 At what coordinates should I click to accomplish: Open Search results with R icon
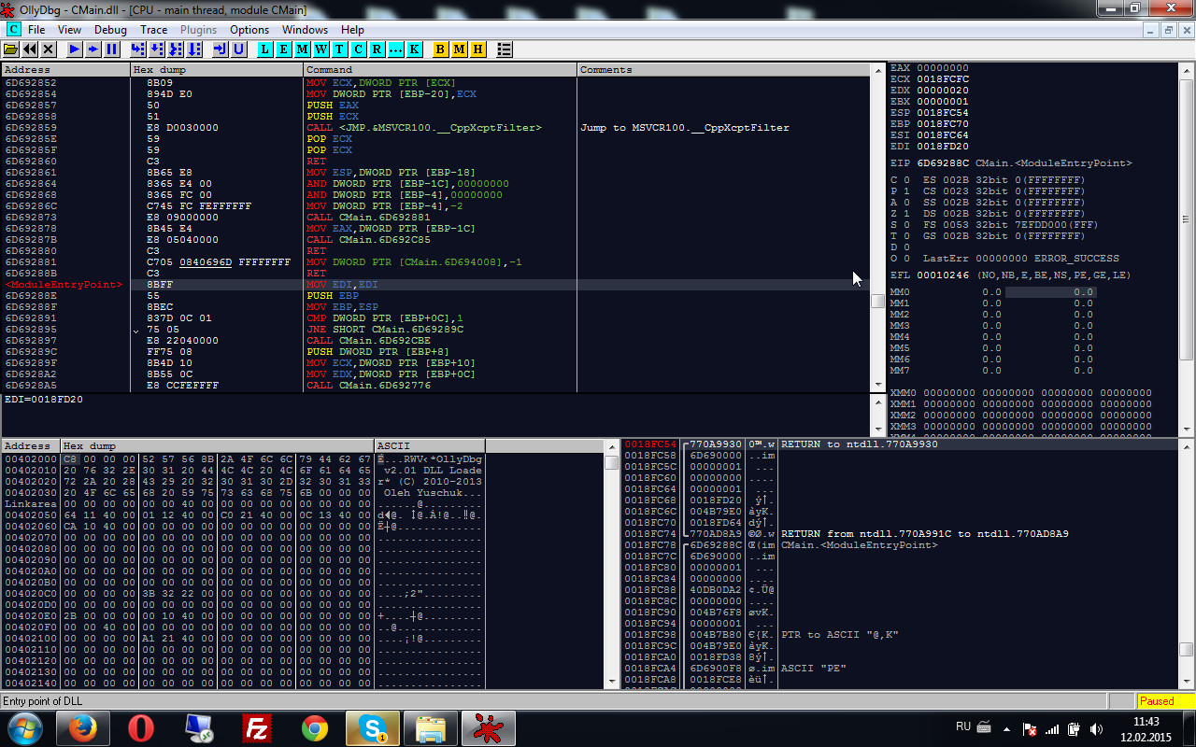pos(377,49)
